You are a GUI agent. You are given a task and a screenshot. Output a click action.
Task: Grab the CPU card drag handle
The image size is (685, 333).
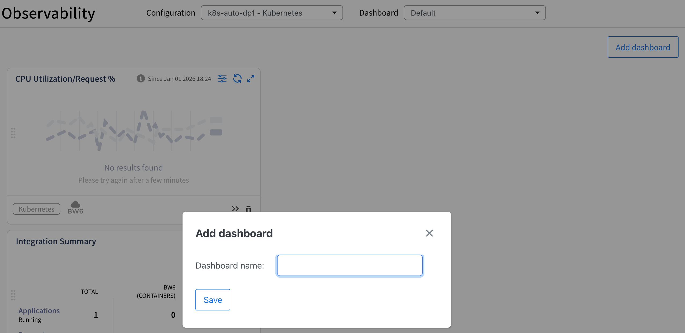point(13,133)
